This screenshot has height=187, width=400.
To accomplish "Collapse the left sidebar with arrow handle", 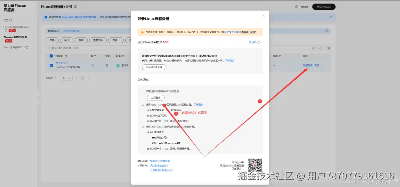I will click(38, 97).
